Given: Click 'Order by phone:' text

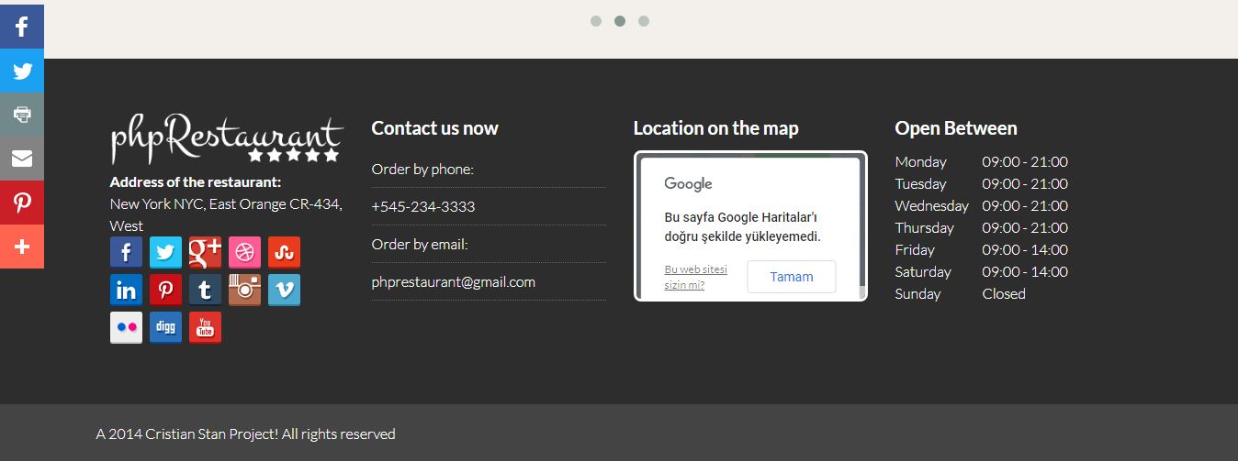Looking at the screenshot, I should tap(422, 170).
